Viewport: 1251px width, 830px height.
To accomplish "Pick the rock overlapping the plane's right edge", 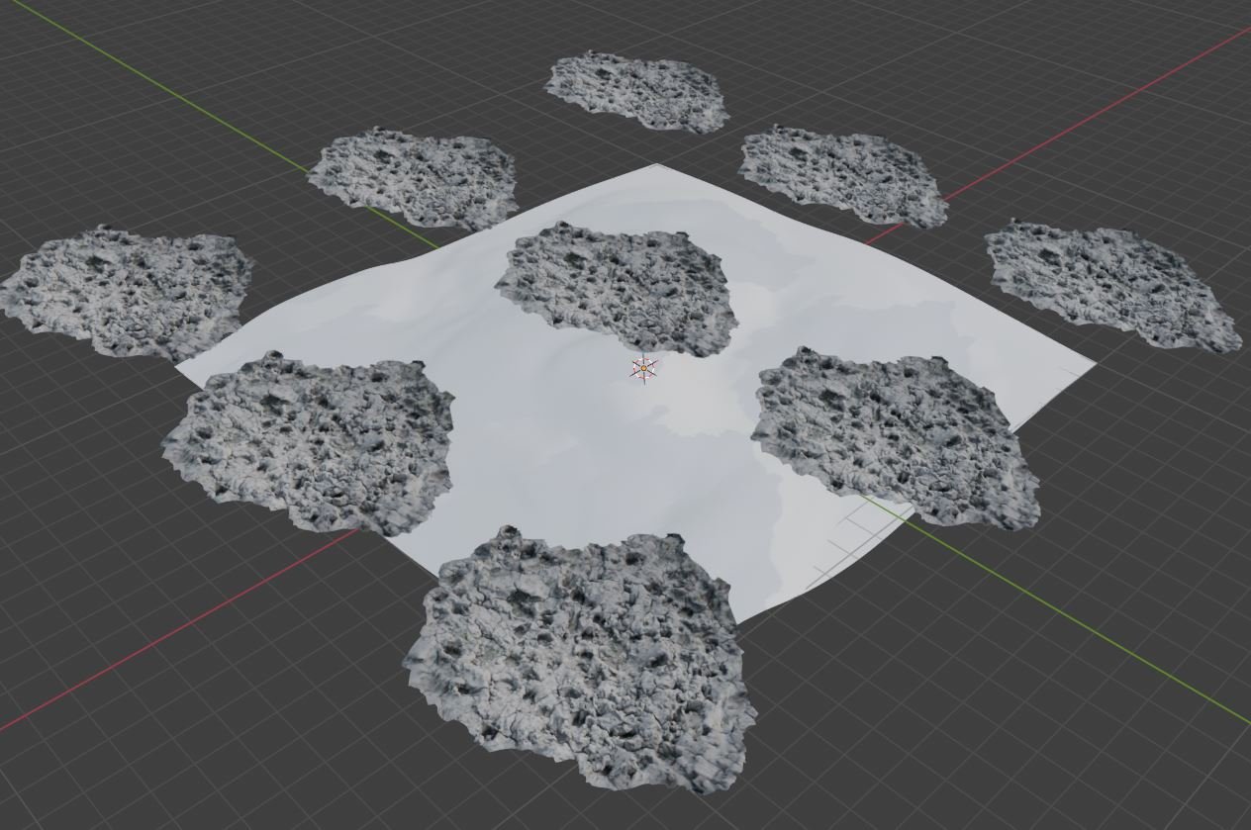I will click(x=896, y=437).
